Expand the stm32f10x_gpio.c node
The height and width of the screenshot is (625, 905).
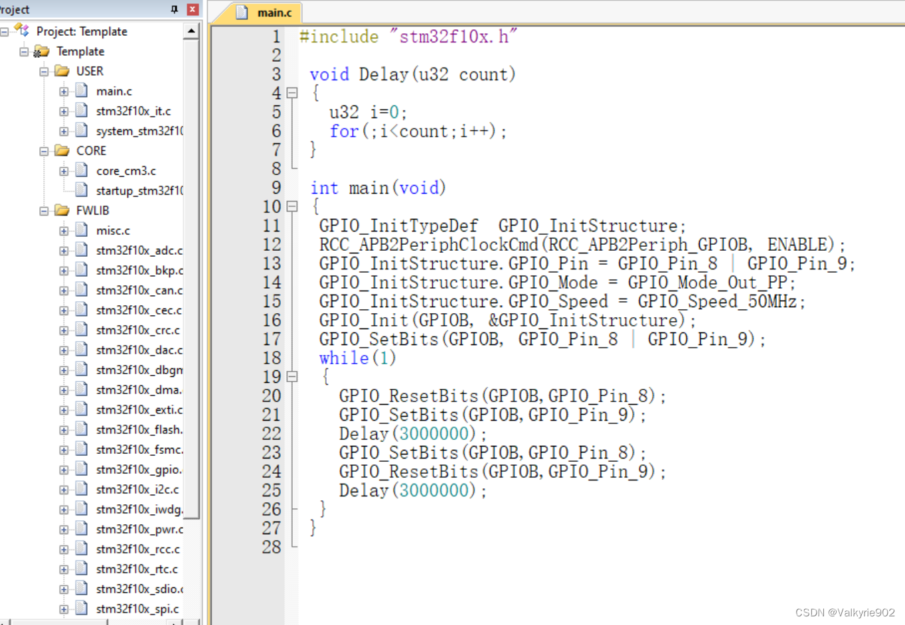click(63, 469)
